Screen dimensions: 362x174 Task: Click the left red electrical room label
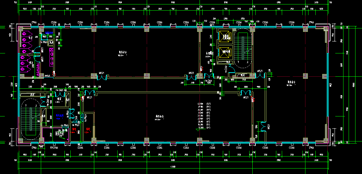click(x=74, y=129)
